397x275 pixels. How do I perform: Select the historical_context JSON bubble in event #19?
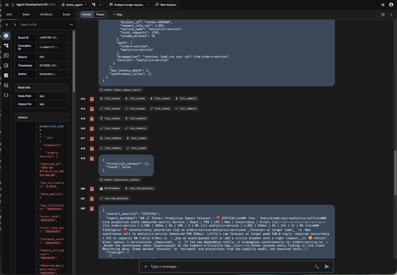[x=126, y=165]
